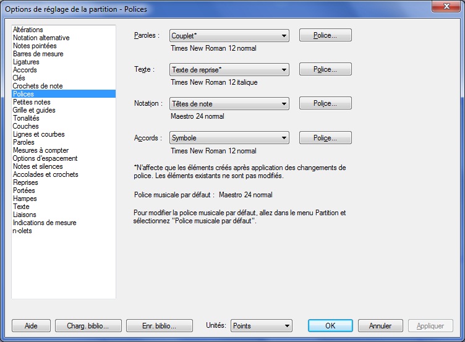Screen dimensions: 465x342
Task: Open the Unités dropdown set to Points
Action: point(261,326)
